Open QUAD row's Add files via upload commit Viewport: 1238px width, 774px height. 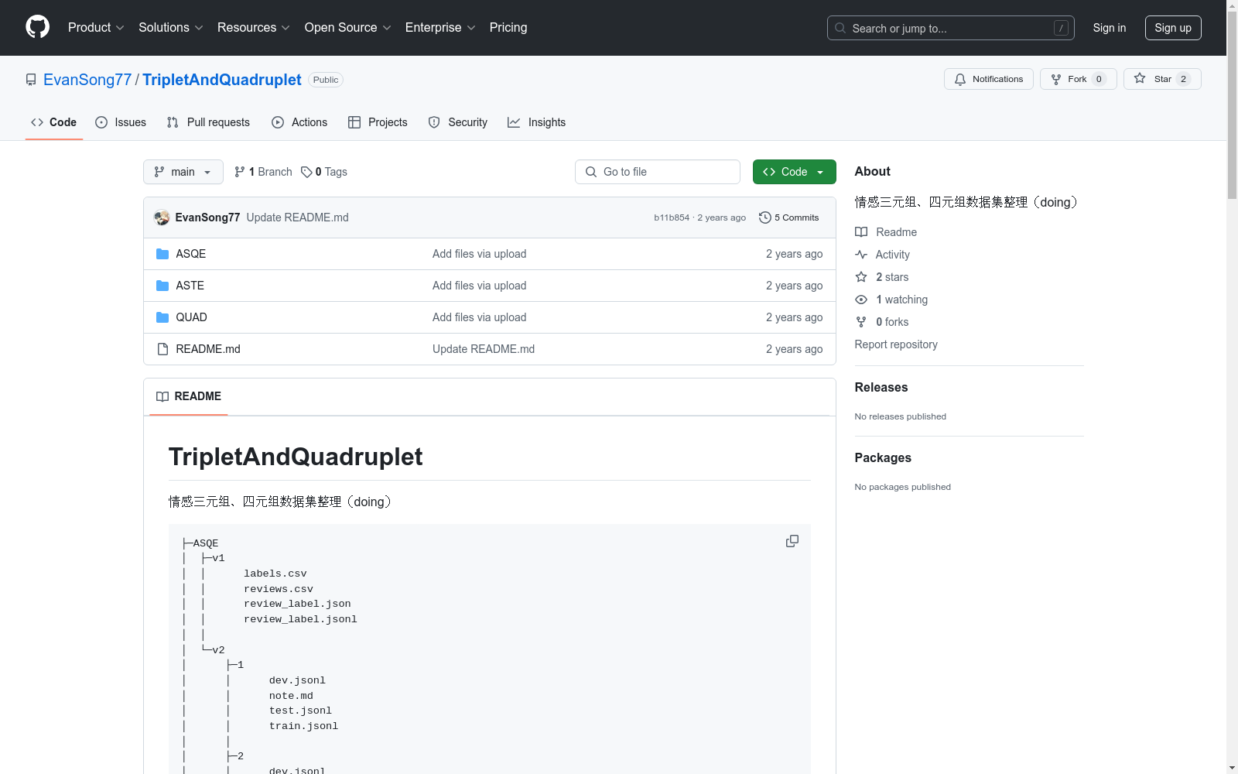coord(479,317)
